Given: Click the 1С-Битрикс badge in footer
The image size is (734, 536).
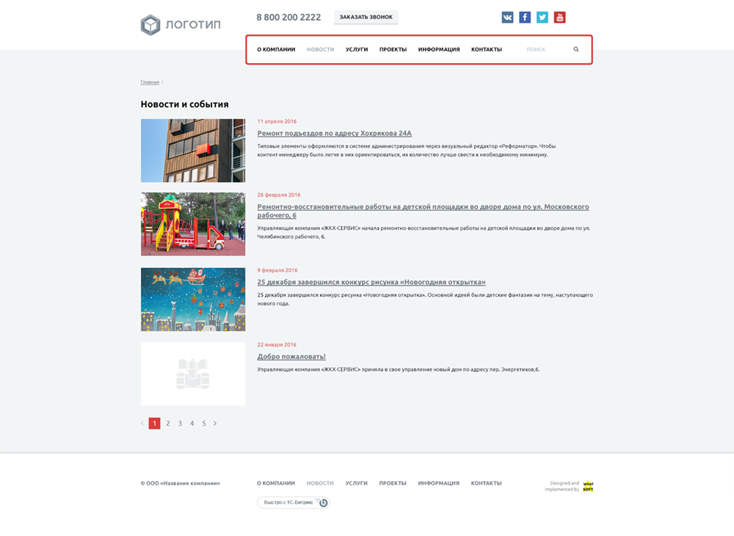Looking at the screenshot, I should click(x=294, y=503).
